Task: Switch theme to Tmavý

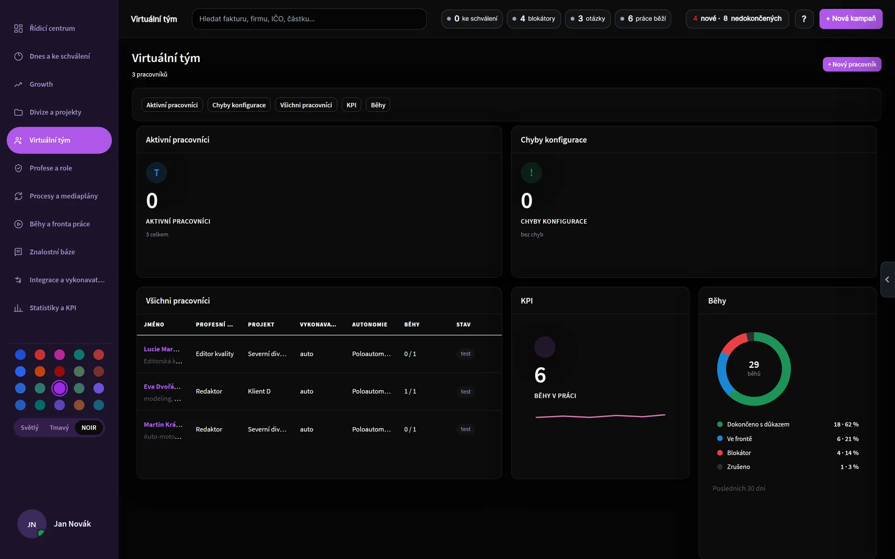Action: pos(59,428)
